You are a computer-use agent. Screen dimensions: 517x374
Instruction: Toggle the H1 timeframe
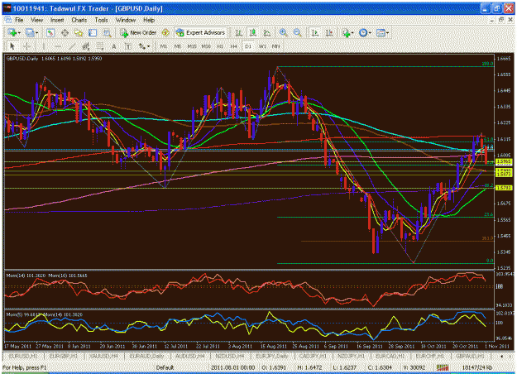(x=219, y=46)
